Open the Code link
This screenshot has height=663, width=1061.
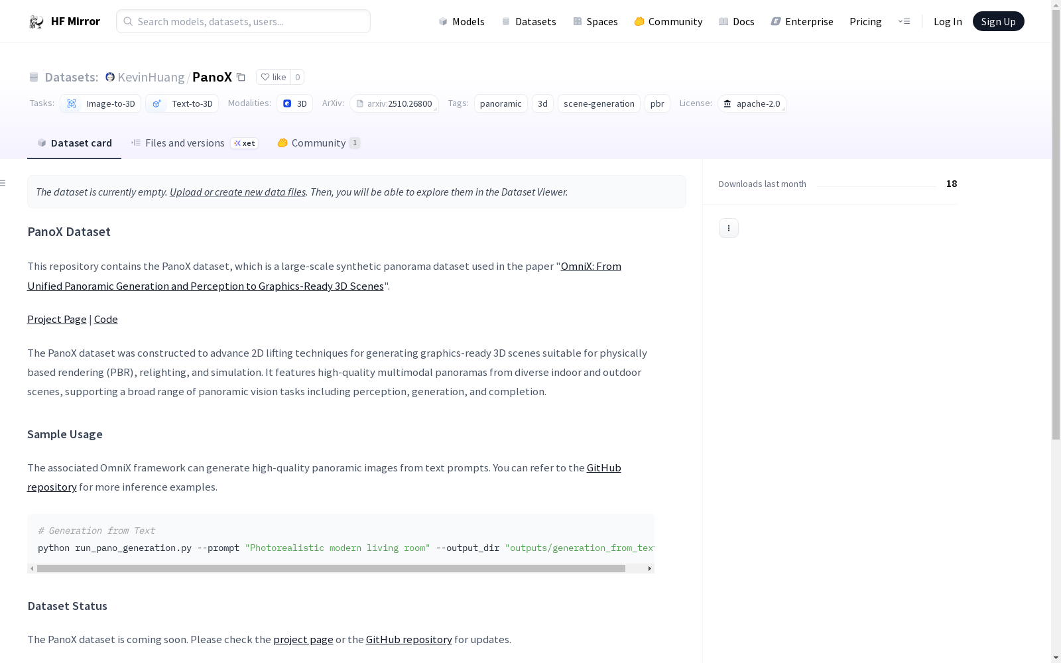(106, 320)
